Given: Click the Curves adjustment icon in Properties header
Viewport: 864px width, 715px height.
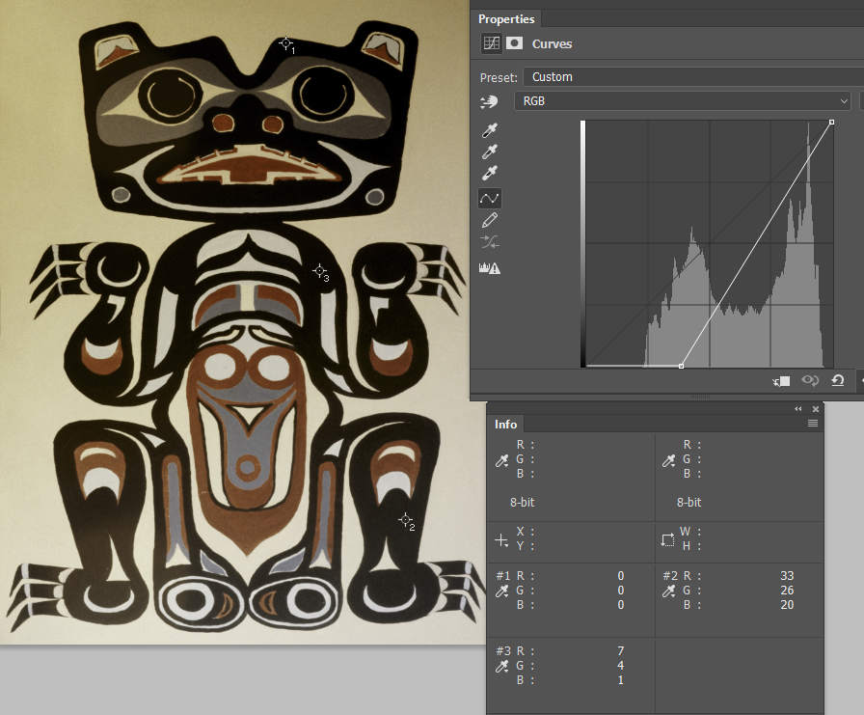Looking at the screenshot, I should 491,43.
